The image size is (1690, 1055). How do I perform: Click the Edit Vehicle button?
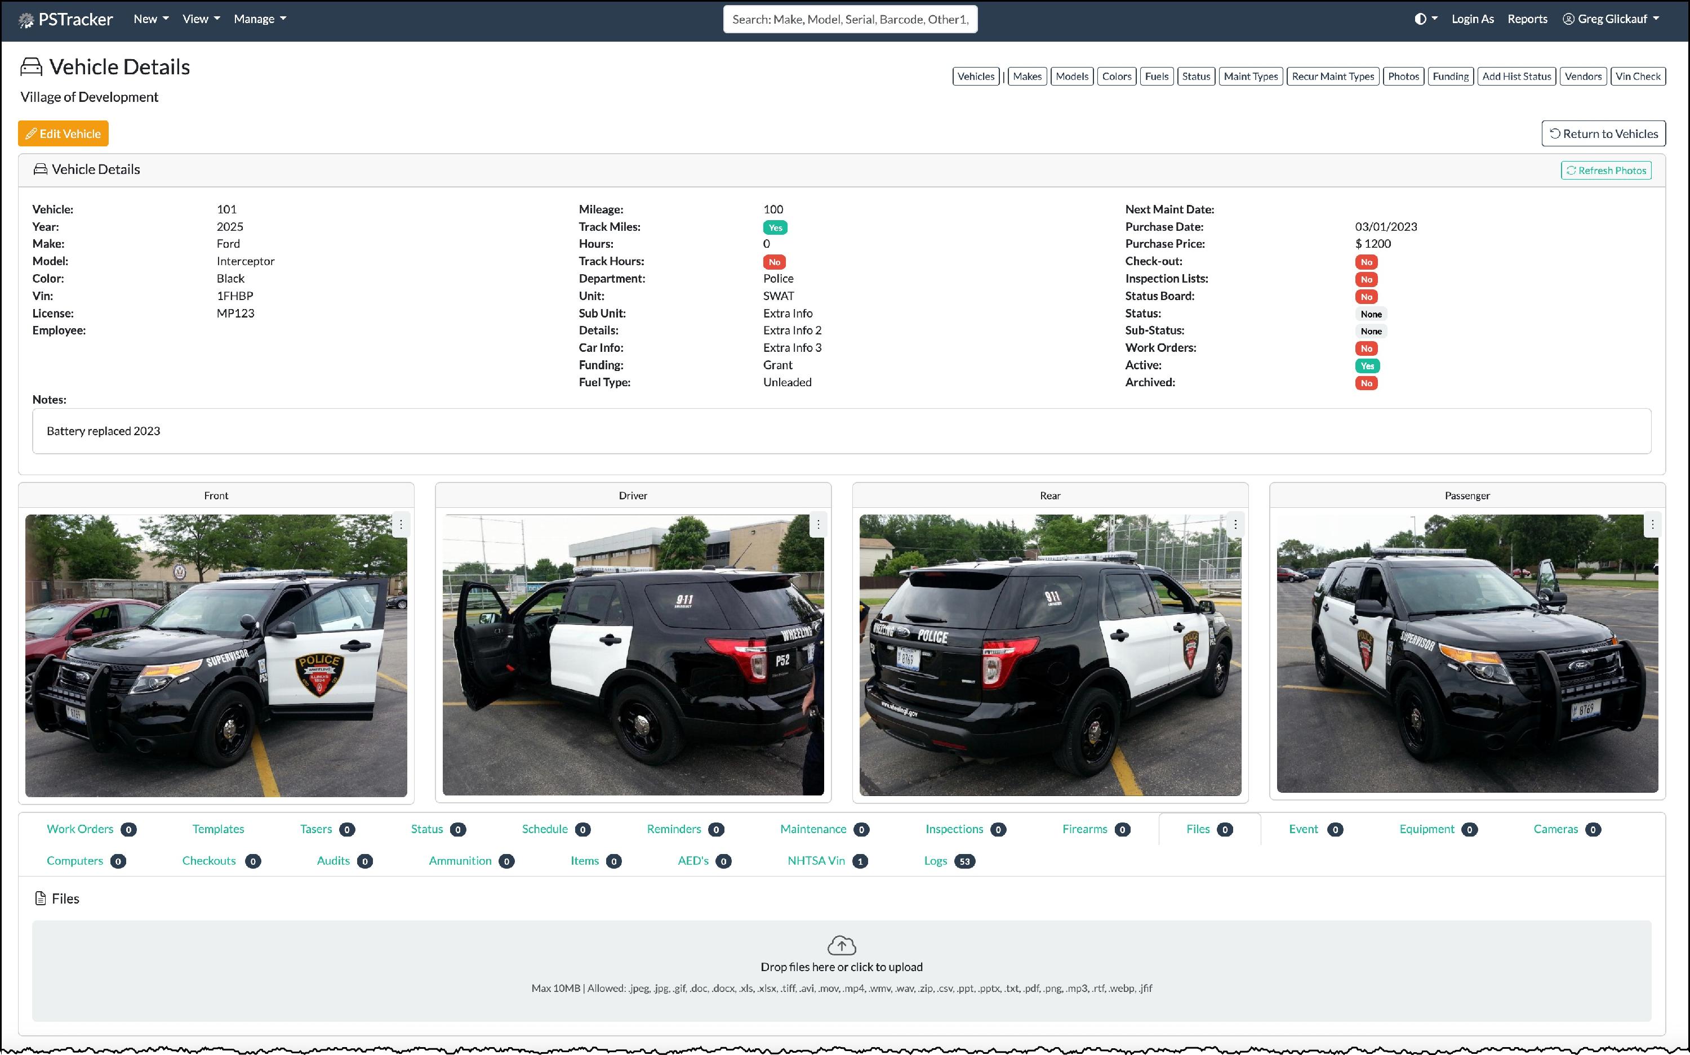click(64, 133)
